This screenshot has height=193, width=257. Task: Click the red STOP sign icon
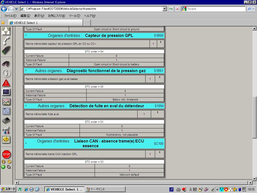[6, 154]
